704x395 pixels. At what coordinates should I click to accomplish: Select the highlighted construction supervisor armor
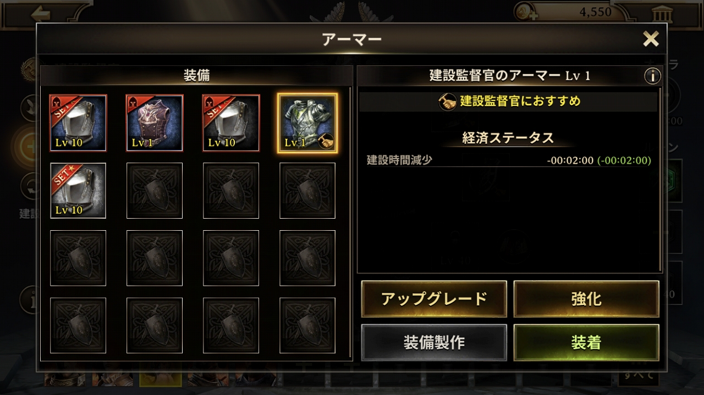pyautogui.click(x=307, y=123)
